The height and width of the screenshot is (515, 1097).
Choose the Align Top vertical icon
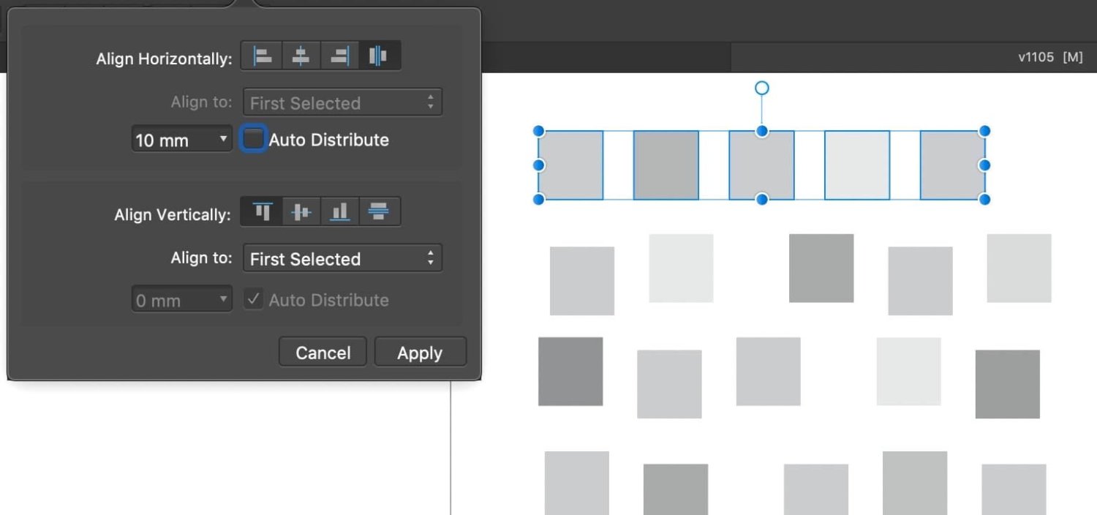point(263,212)
